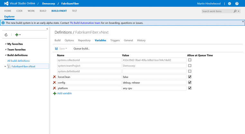Viewport: 245px width, 134px height.
Task: Open the arrow menu beside FabrikamFiber.vNext
Action: pos(5,67)
